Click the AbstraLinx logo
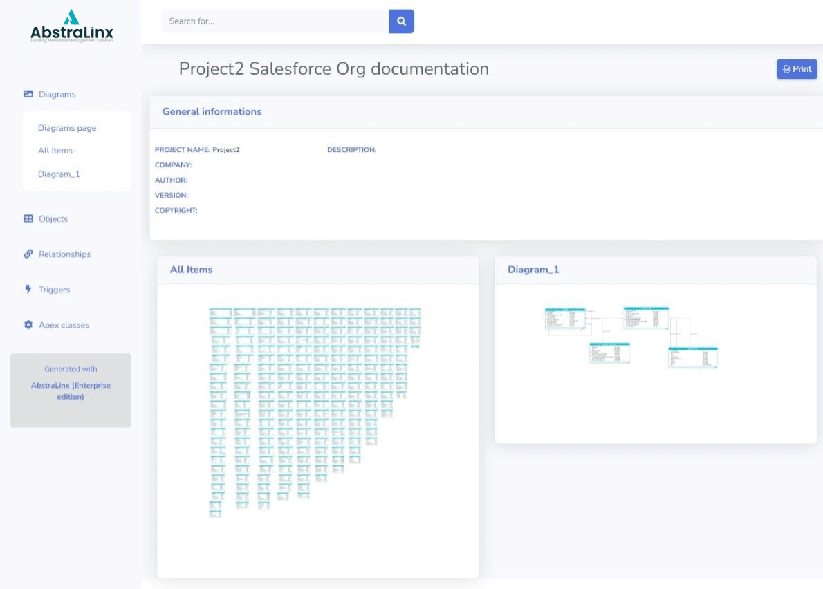Image resolution: width=823 pixels, height=589 pixels. pyautogui.click(x=71, y=26)
